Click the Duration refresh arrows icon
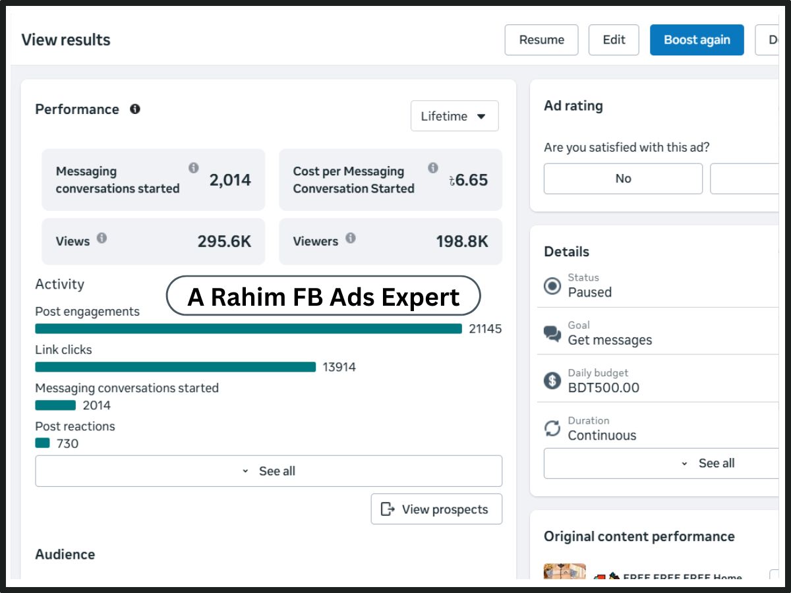 coord(552,428)
